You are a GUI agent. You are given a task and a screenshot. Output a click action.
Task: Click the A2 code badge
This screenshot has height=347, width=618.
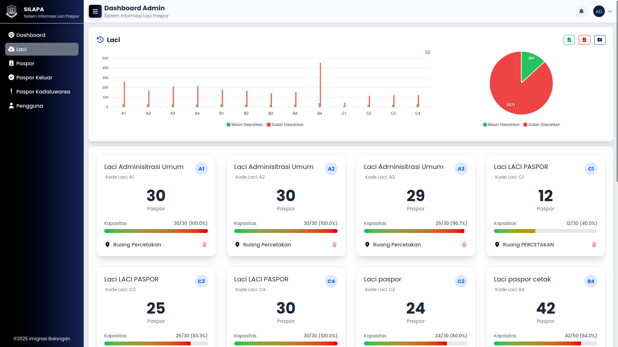331,169
